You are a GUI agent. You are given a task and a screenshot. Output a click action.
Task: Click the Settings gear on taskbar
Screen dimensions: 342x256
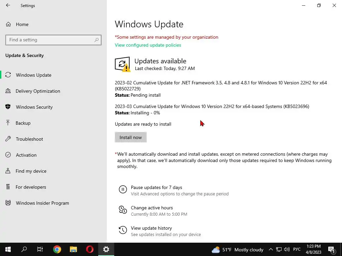coord(106,249)
